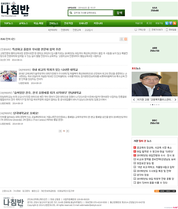Screen dimensions: 178x209
Task: Click the 나사렛 대학교 article thumbnail
Action: point(8,76)
